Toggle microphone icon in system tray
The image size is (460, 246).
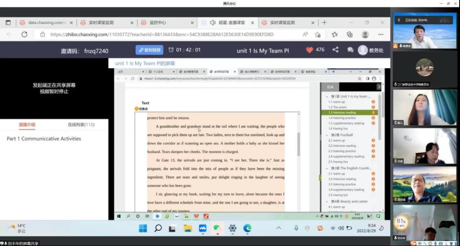296,228
